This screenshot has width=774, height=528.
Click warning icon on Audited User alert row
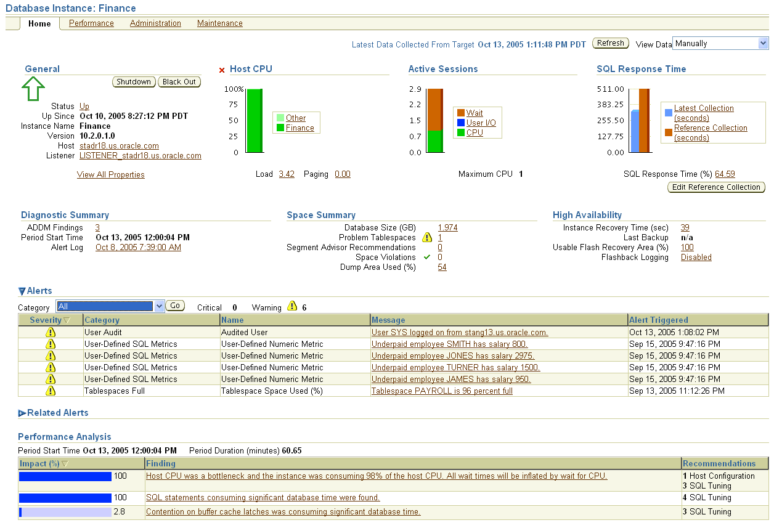(51, 332)
